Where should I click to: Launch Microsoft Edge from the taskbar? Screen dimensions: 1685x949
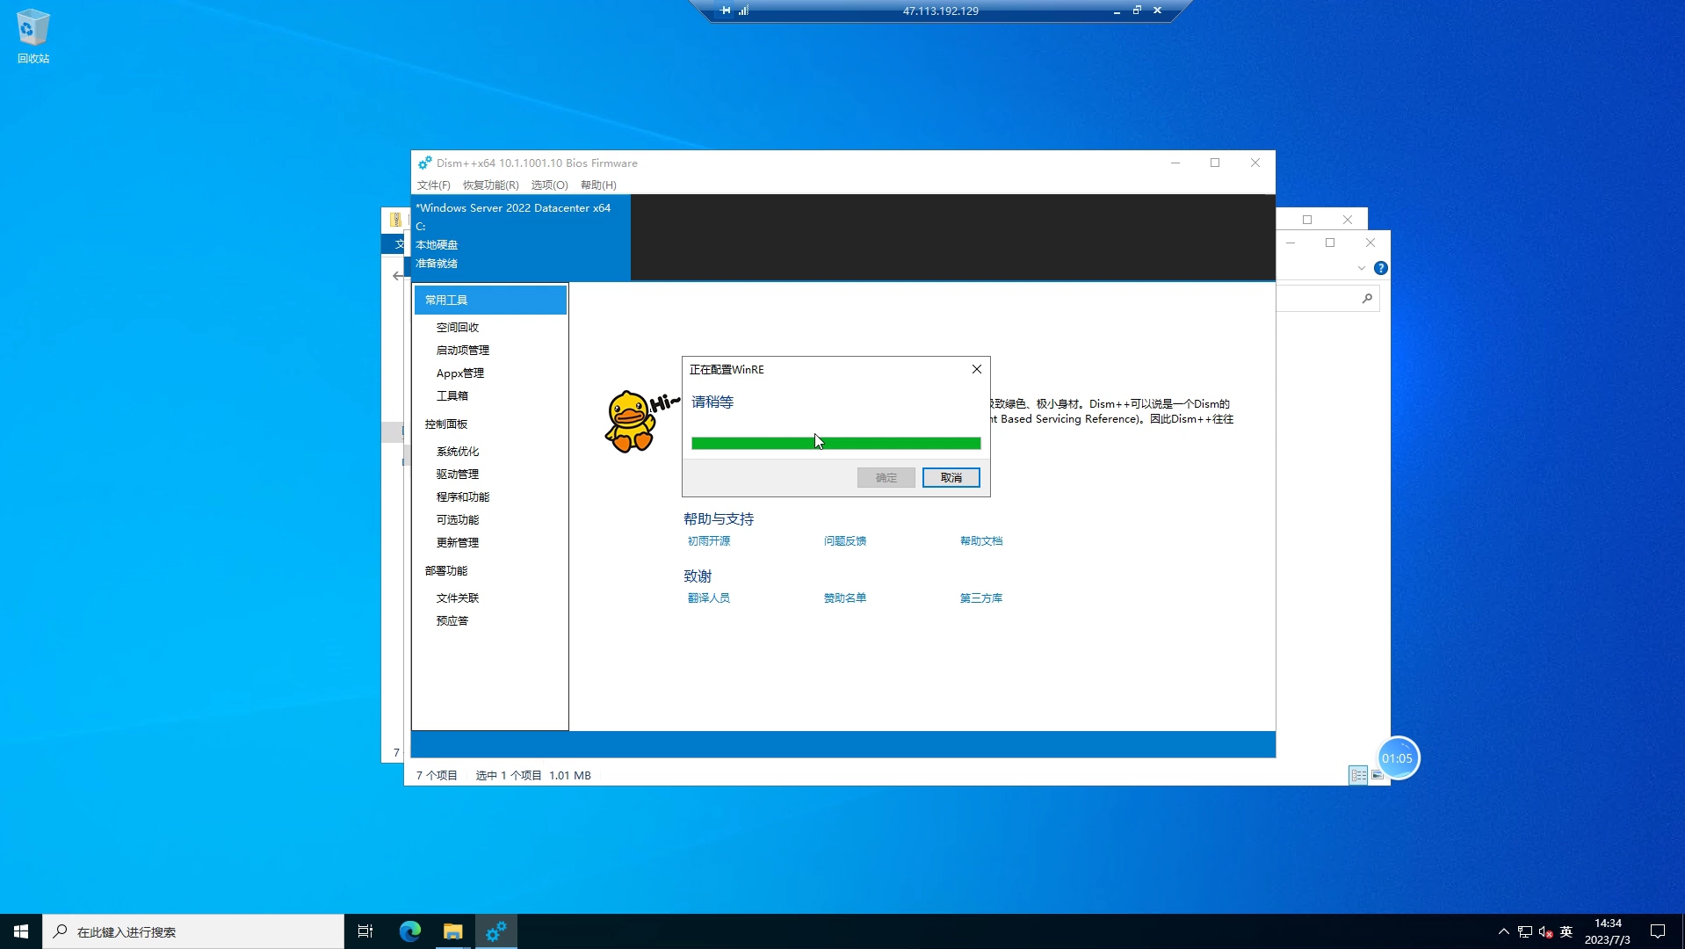pyautogui.click(x=410, y=931)
